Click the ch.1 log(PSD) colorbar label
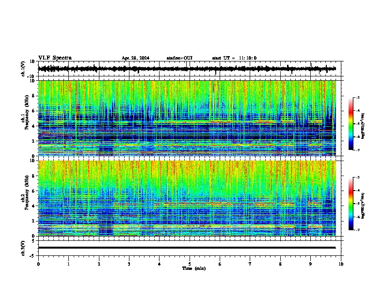Image resolution: width=384 pixels, height=296 pixels. [363, 126]
